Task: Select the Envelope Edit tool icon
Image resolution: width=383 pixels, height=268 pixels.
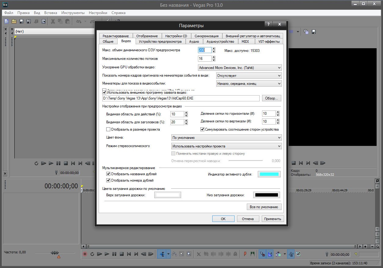Action: click(x=174, y=254)
